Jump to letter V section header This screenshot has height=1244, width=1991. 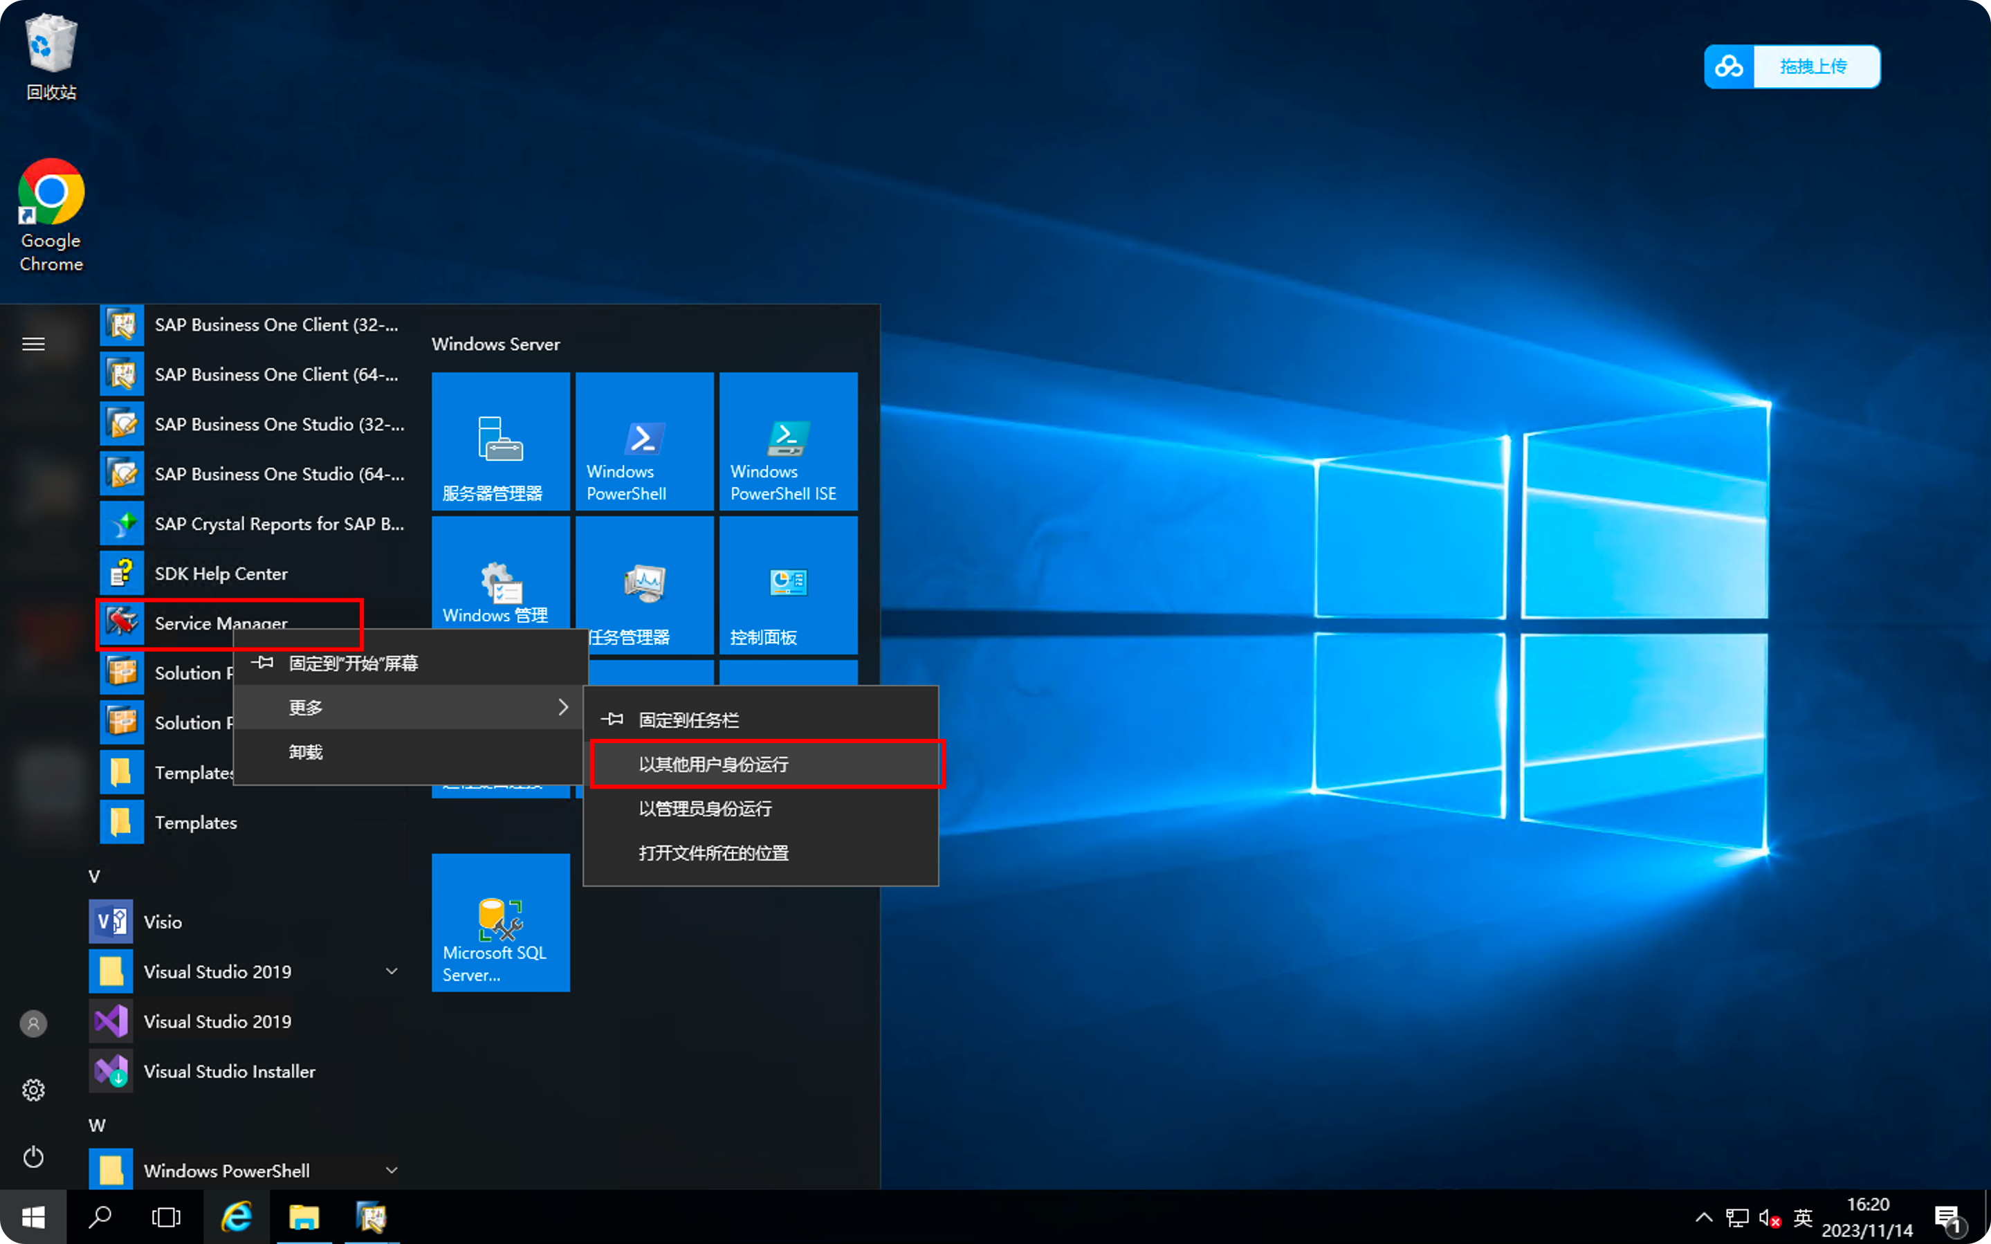coord(95,876)
